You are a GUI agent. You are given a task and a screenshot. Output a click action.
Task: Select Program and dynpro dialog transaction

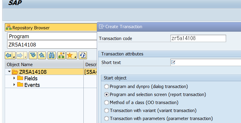coord(106,87)
